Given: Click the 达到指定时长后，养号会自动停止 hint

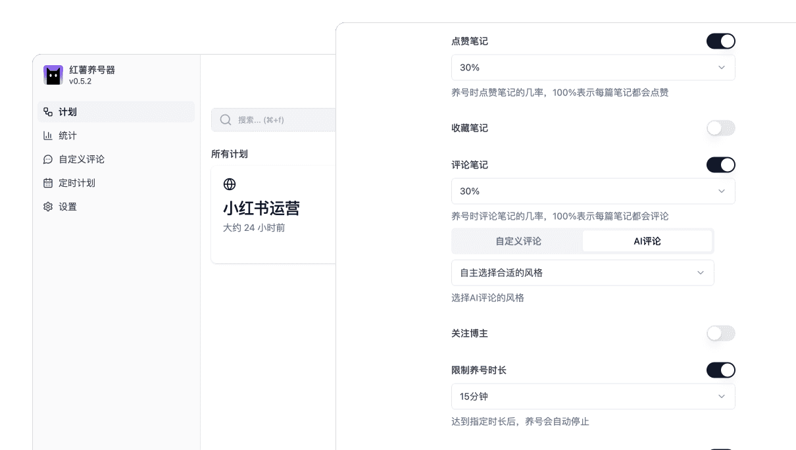Looking at the screenshot, I should tap(520, 422).
